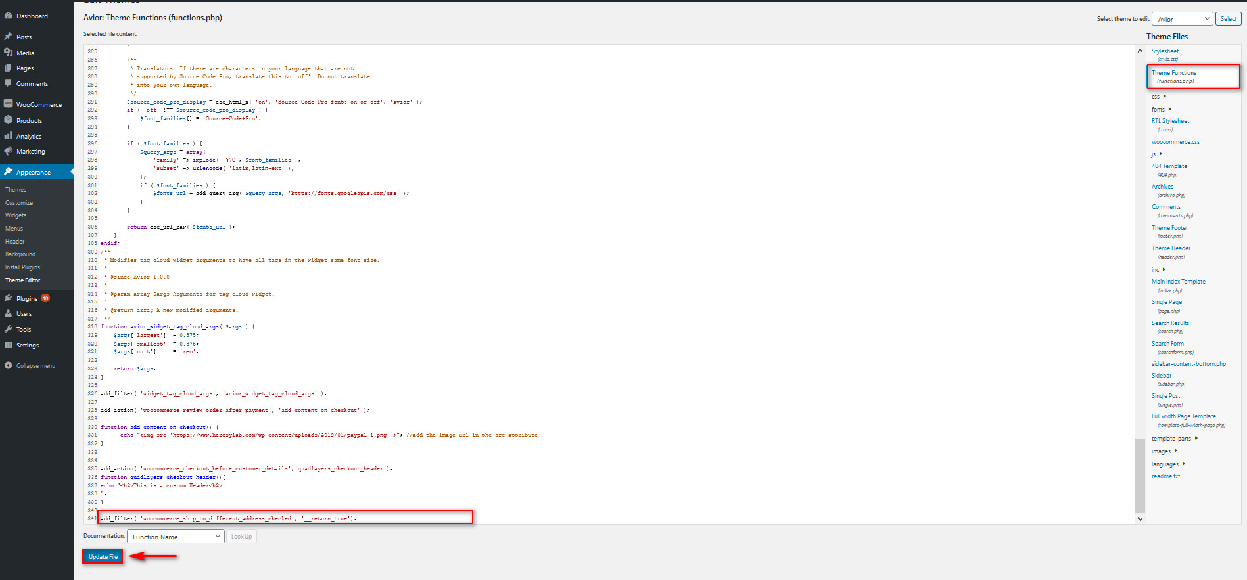Click the WooCommerce menu label

pos(39,105)
